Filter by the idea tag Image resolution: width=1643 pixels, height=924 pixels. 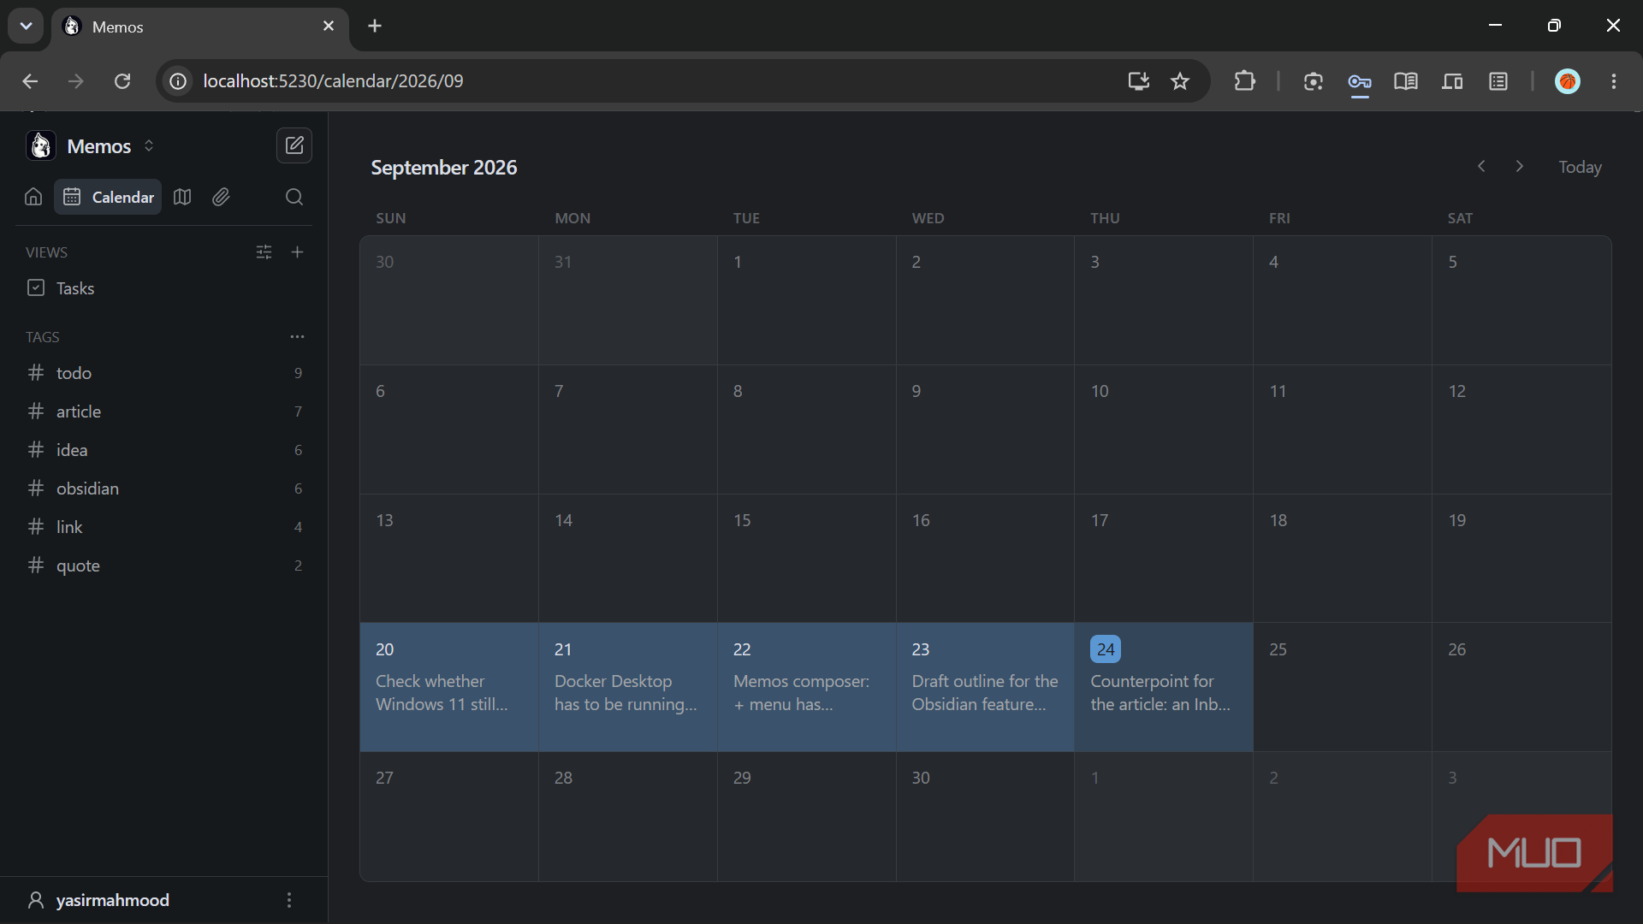pos(164,450)
